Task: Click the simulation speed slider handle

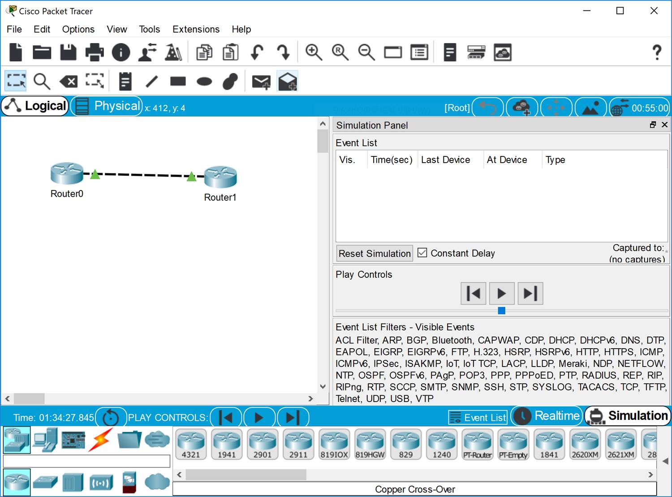Action: point(501,311)
